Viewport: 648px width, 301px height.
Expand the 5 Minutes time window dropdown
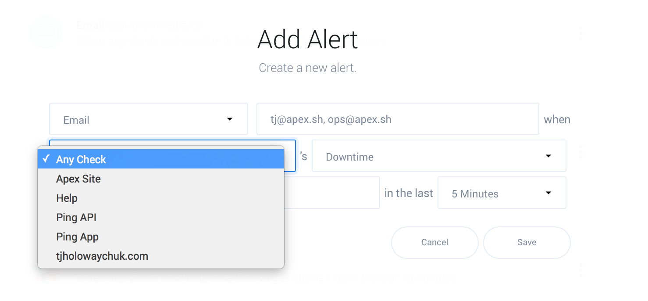[x=502, y=193]
